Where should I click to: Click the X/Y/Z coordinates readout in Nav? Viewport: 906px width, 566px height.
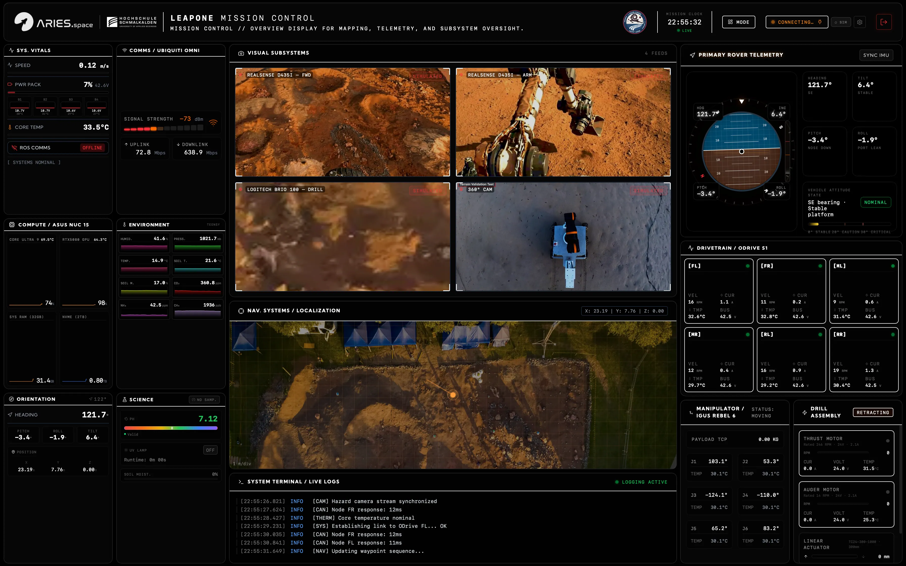624,311
